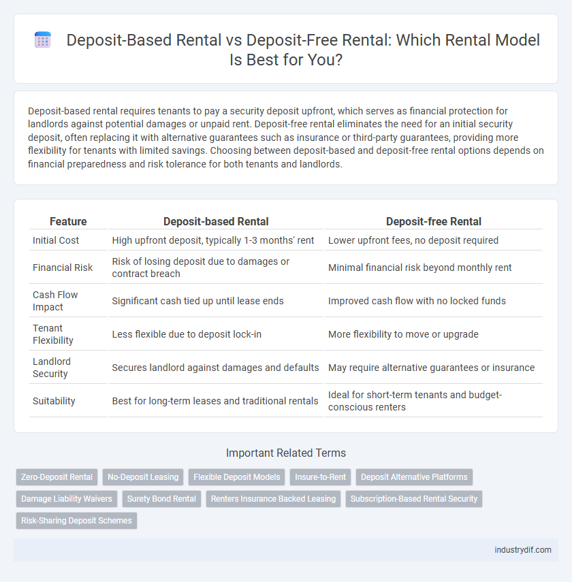
Task: Click the Important Related Terms heading
Action: 285,453
